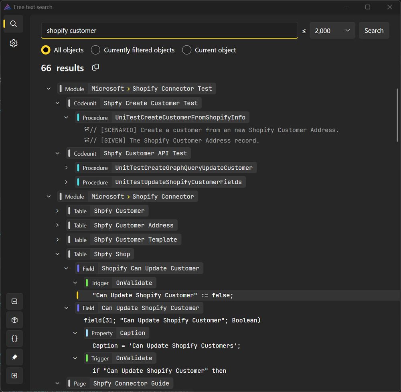
Task: Expand the Shpfy Customer Template table
Action: coord(57,240)
